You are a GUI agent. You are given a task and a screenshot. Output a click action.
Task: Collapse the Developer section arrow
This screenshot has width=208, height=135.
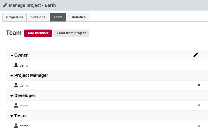click(12, 96)
